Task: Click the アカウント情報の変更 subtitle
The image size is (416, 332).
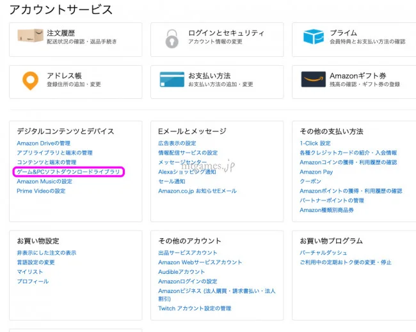Action: point(215,41)
